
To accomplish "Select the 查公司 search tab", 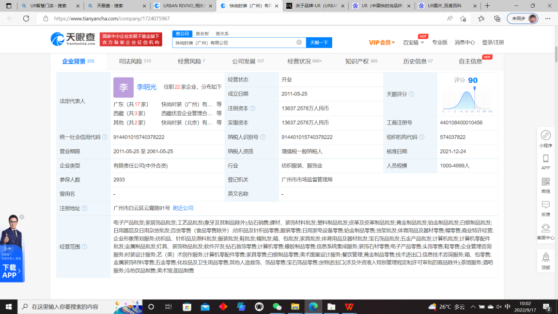I will point(182,34).
